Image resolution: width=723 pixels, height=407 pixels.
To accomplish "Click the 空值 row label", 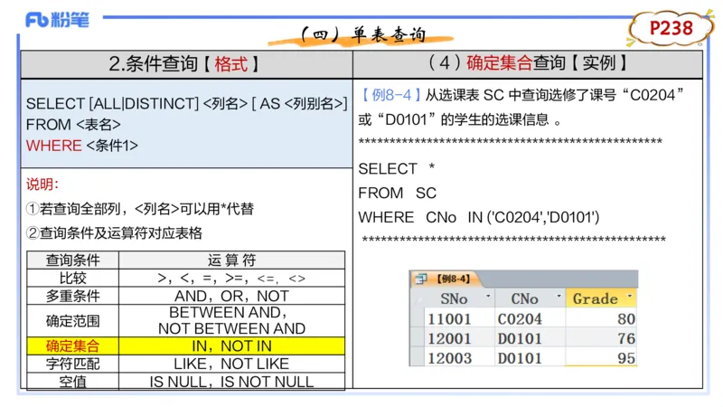I will 73,382.
